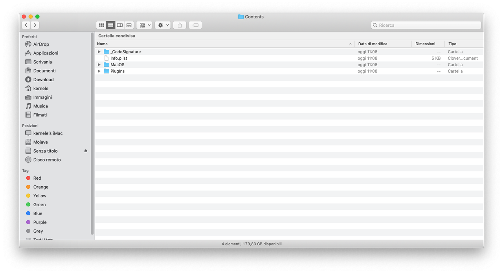Image resolution: width=503 pixels, height=273 pixels.
Task: Select the Mojave disk
Action: (x=40, y=142)
